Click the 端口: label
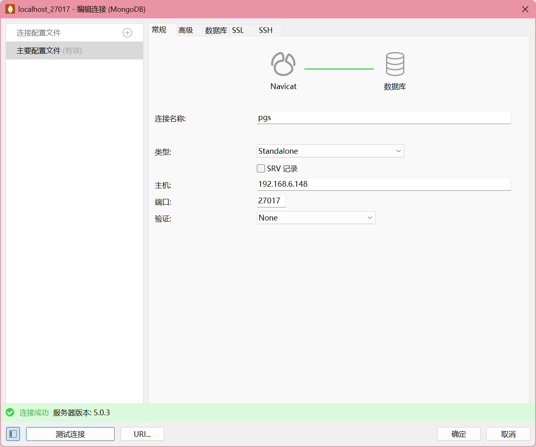This screenshot has width=536, height=447. tap(163, 202)
